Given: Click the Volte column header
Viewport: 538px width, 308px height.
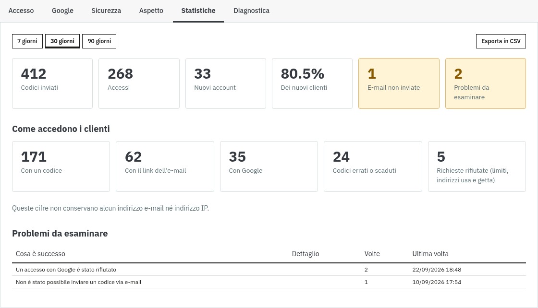Looking at the screenshot, I should (x=372, y=254).
